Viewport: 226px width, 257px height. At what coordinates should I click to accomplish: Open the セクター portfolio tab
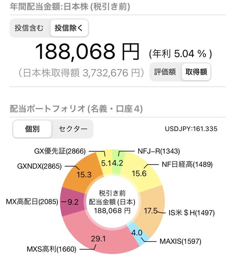click(73, 129)
